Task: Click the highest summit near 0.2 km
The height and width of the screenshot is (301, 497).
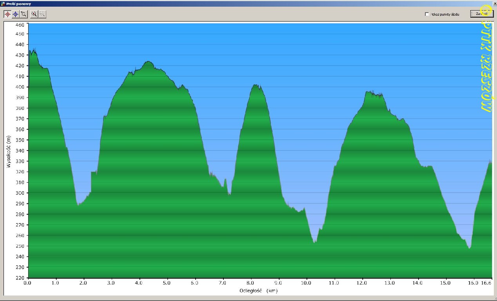Action: coord(34,50)
